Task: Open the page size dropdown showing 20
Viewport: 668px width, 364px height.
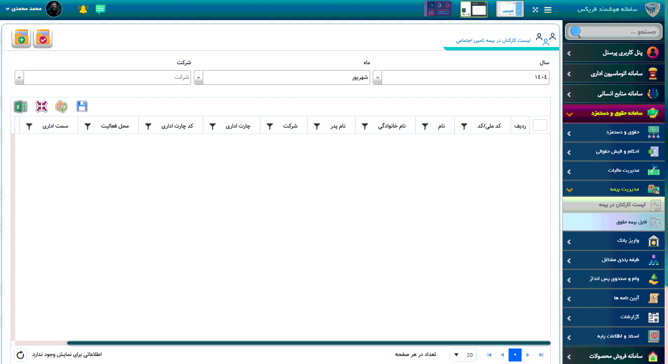Action: (456, 355)
